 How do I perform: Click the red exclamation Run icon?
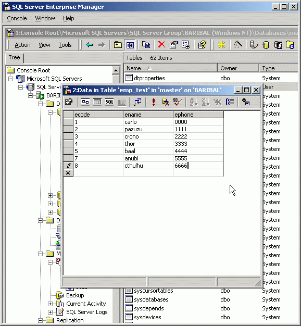point(154,102)
